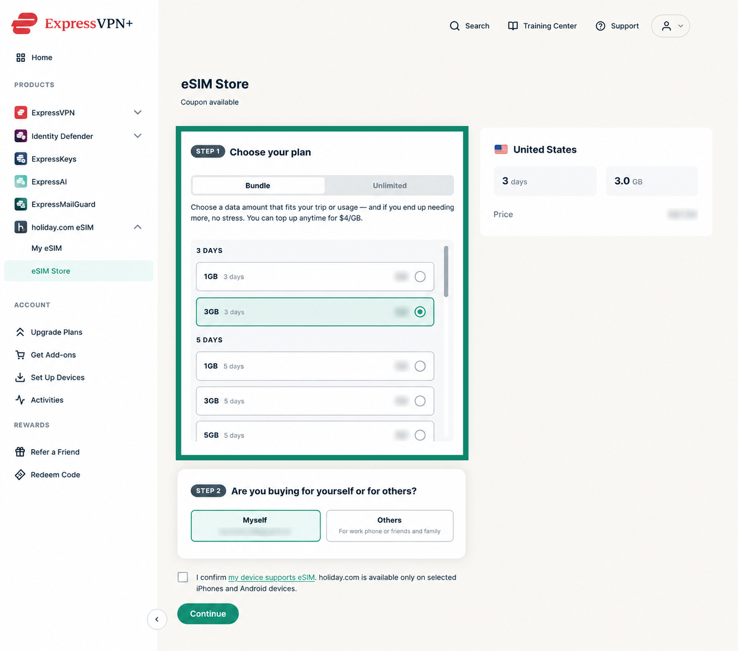Image resolution: width=738 pixels, height=651 pixels.
Task: Open Set Up Devices in the sidebar
Action: coord(57,377)
